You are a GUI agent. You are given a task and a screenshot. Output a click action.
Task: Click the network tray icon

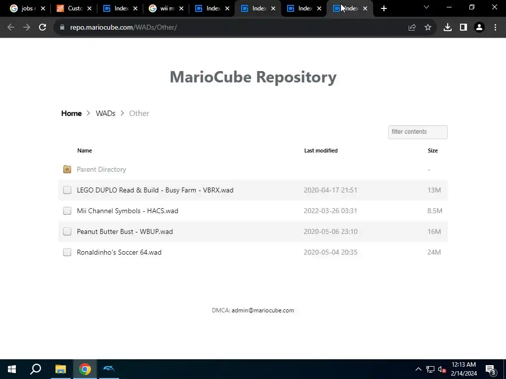click(430, 369)
